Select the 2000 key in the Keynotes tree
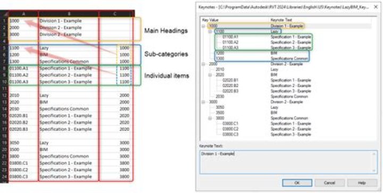Image resolution: width=383 pixels, height=193 pixels. coord(213,64)
